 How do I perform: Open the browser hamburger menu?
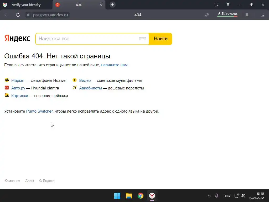[x=228, y=5]
